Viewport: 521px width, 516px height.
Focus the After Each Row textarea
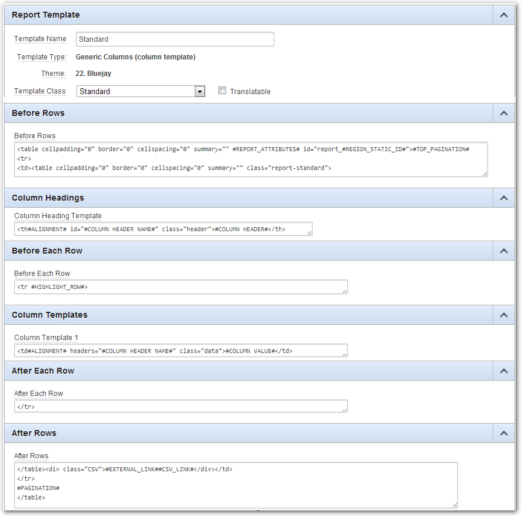pos(181,407)
